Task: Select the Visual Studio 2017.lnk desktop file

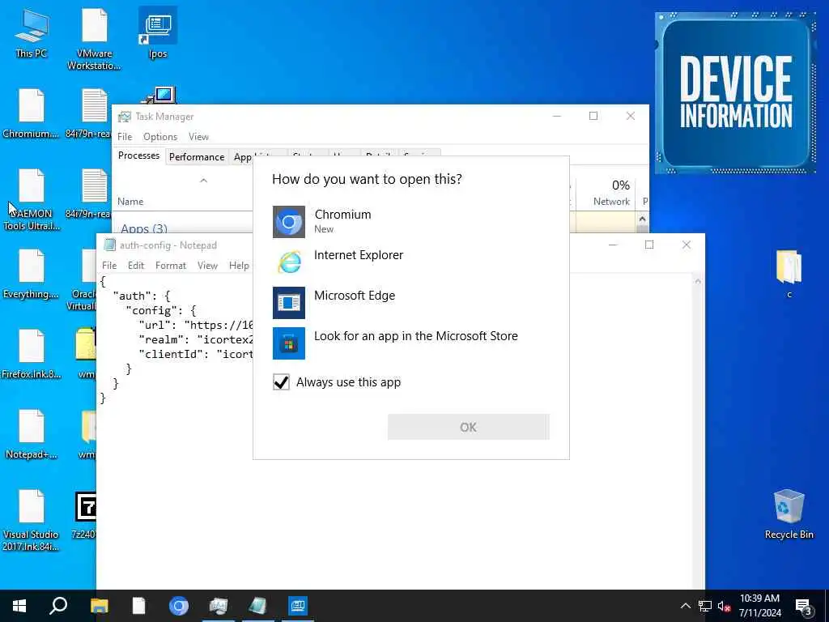Action: 31,521
